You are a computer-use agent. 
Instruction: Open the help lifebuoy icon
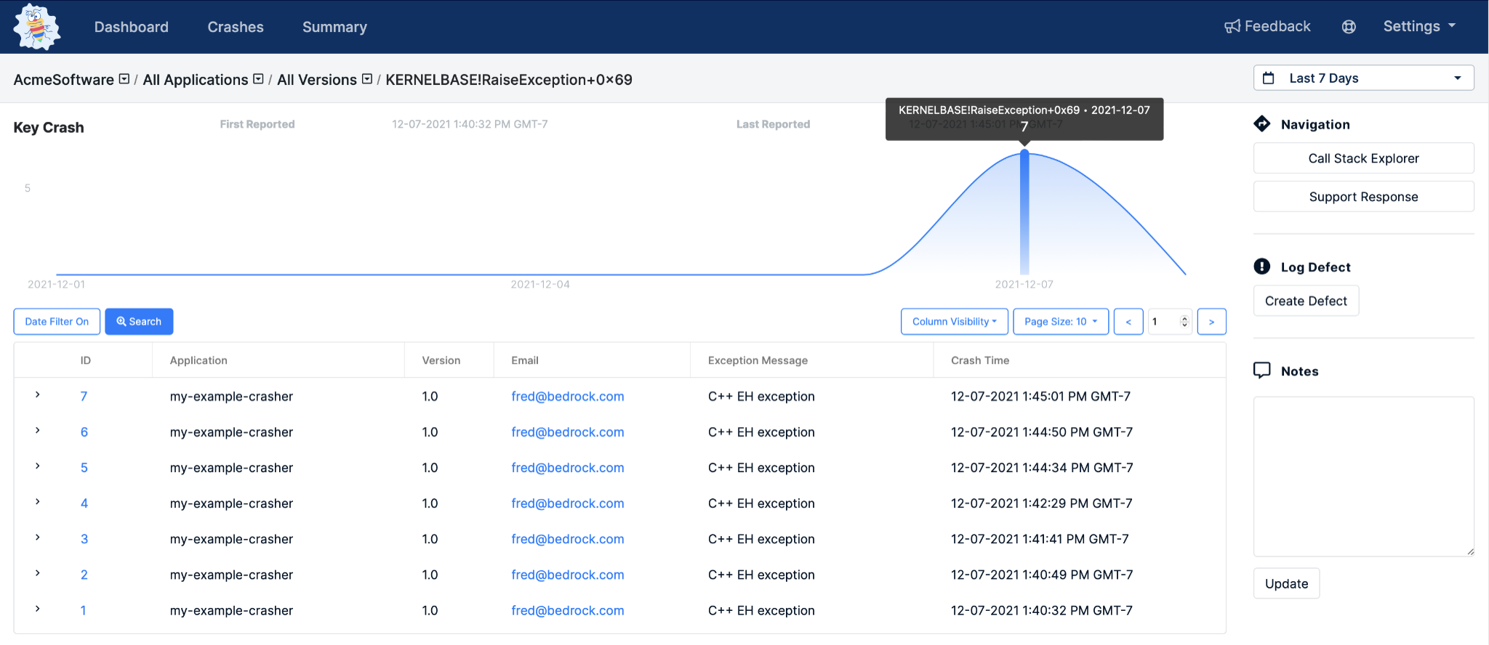coord(1349,27)
